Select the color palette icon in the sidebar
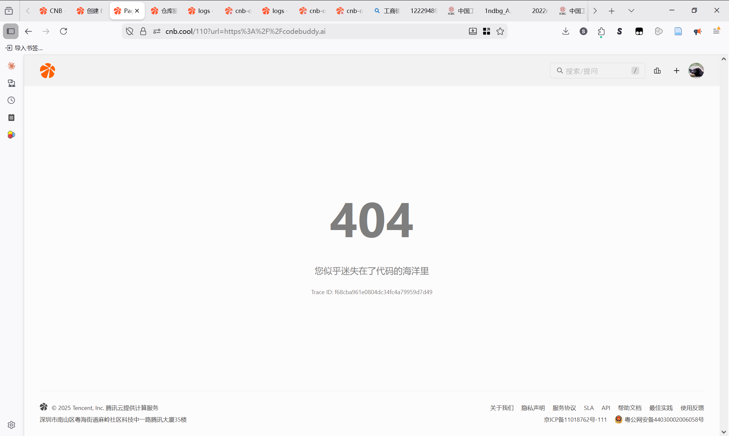 (x=11, y=134)
